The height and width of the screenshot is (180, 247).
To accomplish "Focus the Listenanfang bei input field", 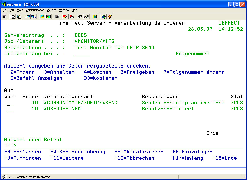I will pos(82,54).
